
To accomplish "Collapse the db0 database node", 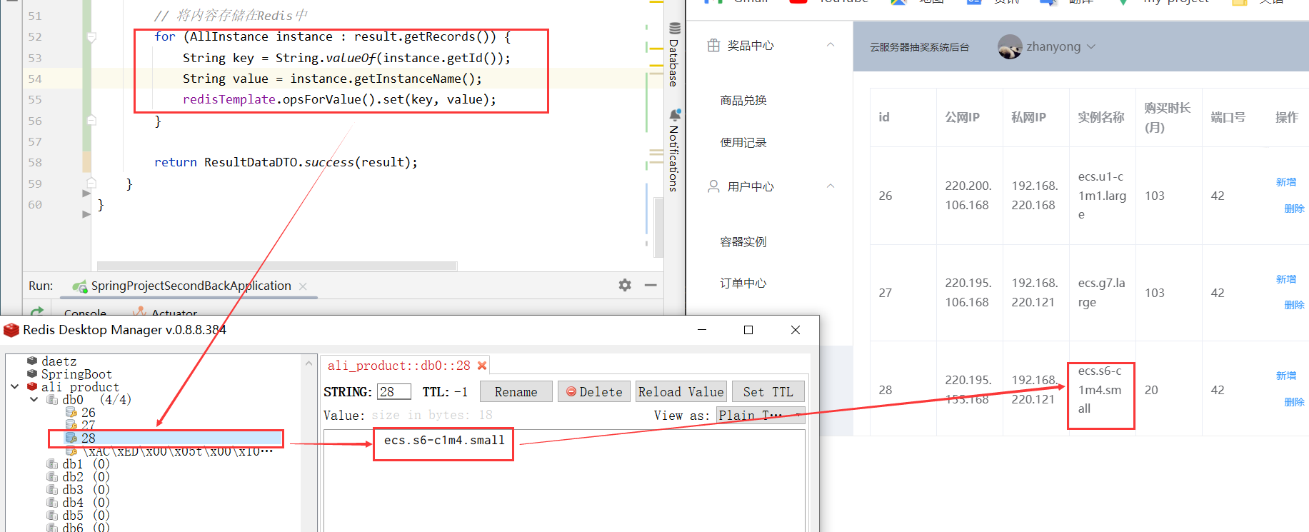I will click(34, 399).
